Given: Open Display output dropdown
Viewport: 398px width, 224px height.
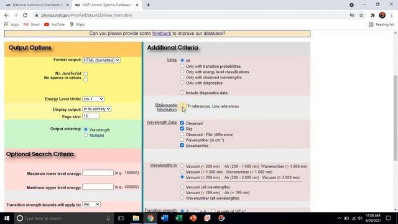Looking at the screenshot, I should click(97, 109).
